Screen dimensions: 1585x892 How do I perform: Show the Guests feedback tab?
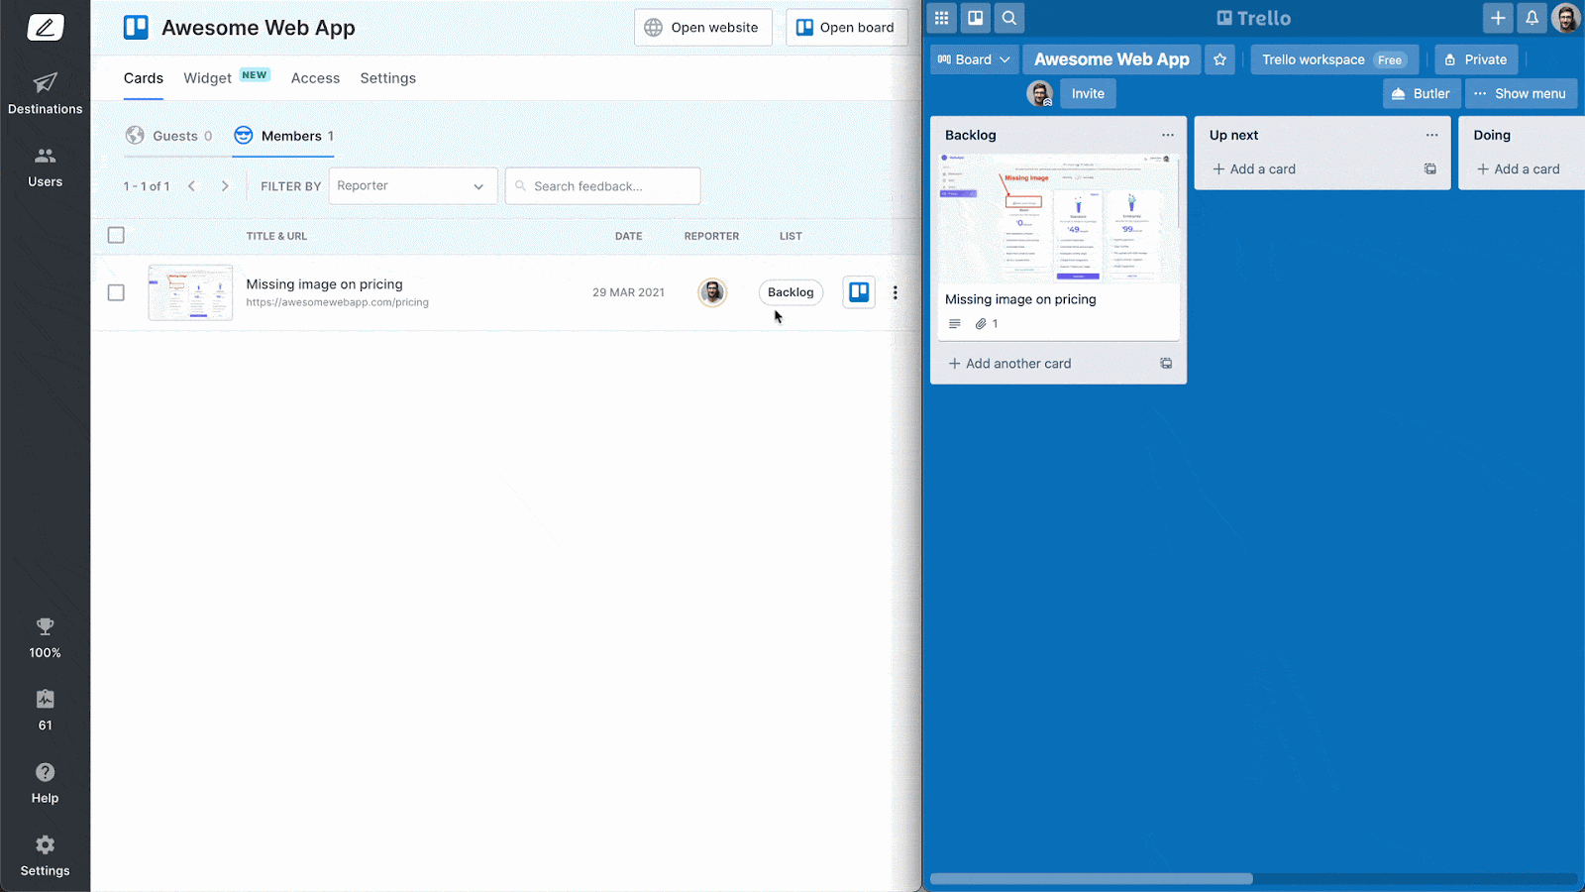(x=169, y=136)
